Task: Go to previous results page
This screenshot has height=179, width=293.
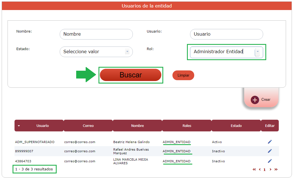Action: coord(260,169)
